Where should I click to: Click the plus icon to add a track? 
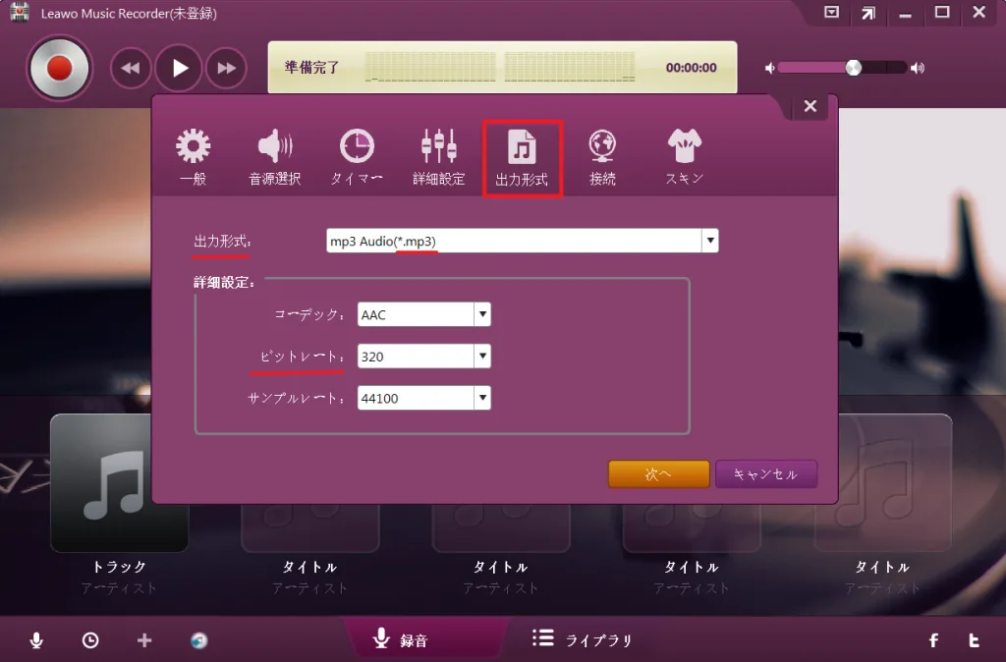(x=144, y=639)
